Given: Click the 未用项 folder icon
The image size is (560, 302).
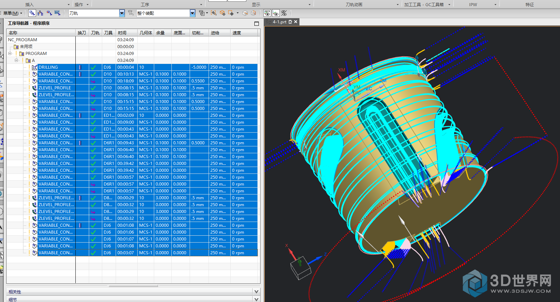Looking at the screenshot, I should [16, 47].
